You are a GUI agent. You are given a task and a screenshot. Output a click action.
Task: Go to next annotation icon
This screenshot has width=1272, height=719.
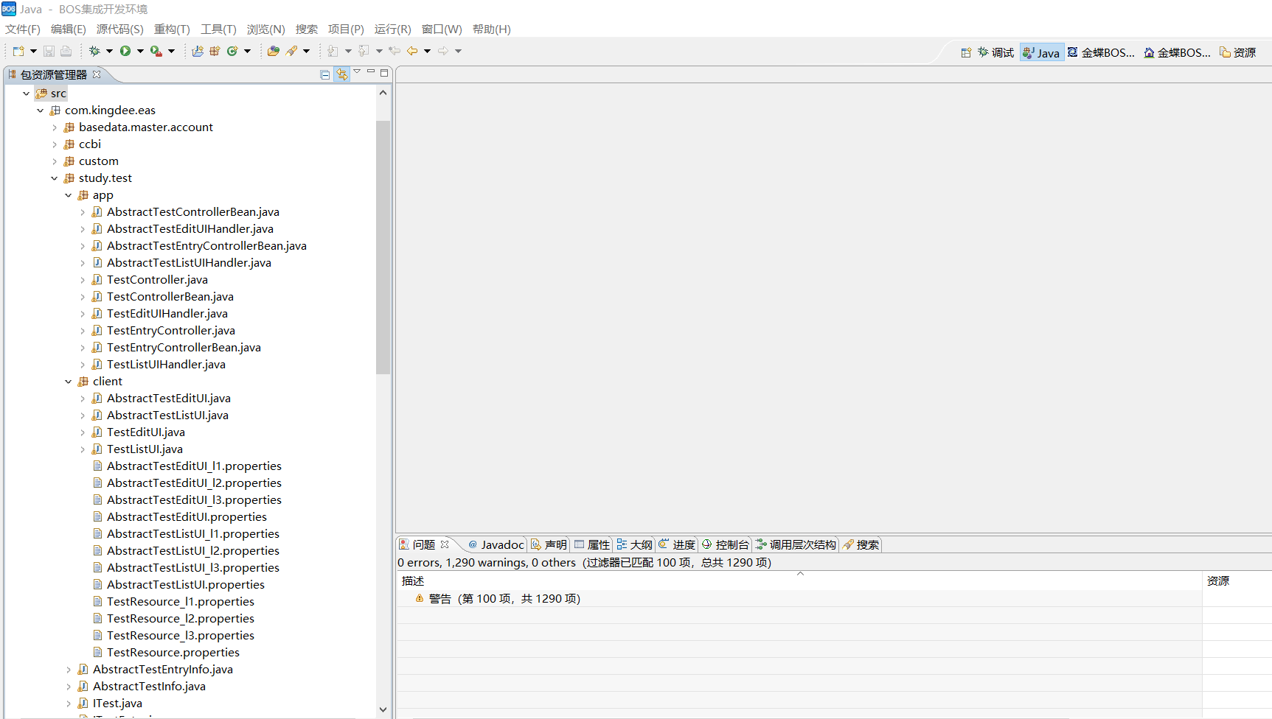(333, 51)
